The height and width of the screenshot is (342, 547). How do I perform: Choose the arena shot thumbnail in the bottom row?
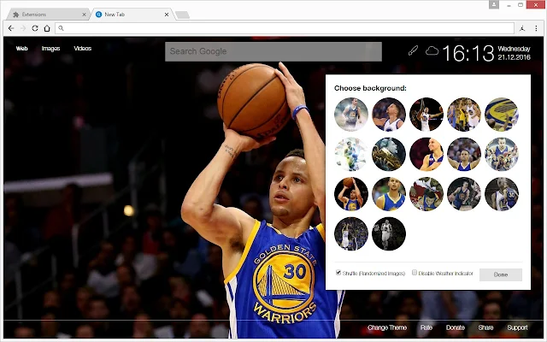pyautogui.click(x=351, y=233)
